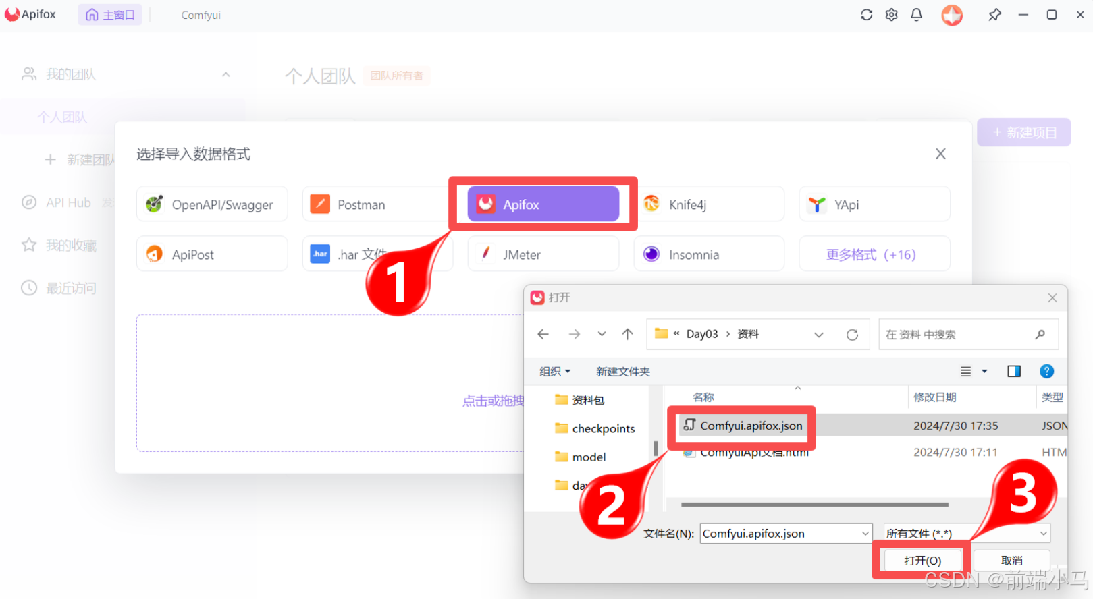Screen dimensions: 1093x599
Task: Go back in the file dialog
Action: pos(543,334)
